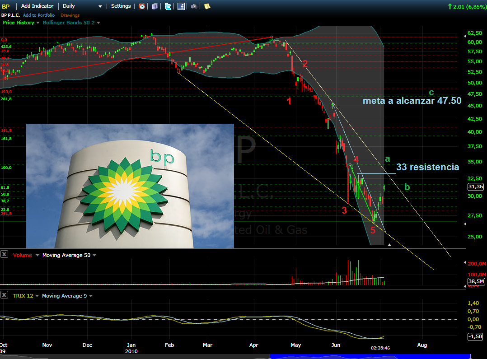Share chart via Twitter icon
Image resolution: width=487 pixels, height=359 pixels.
point(168,6)
